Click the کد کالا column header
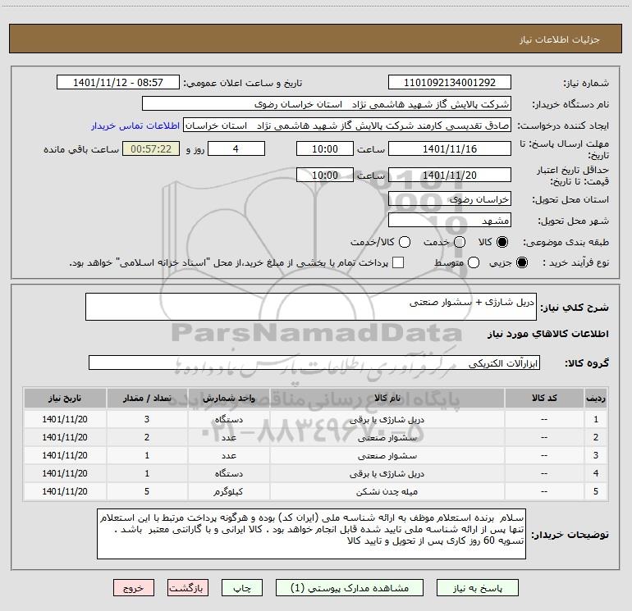The image size is (632, 611). [544, 398]
